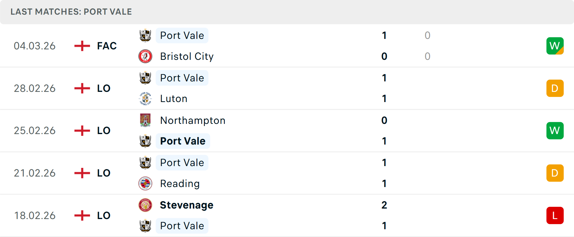This screenshot has height=237, width=574.
Task: Select the Bristol City club crest
Action: click(146, 56)
